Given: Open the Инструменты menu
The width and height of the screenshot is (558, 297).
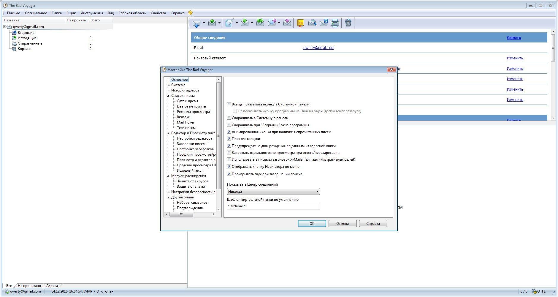Looking at the screenshot, I should pyautogui.click(x=92, y=13).
